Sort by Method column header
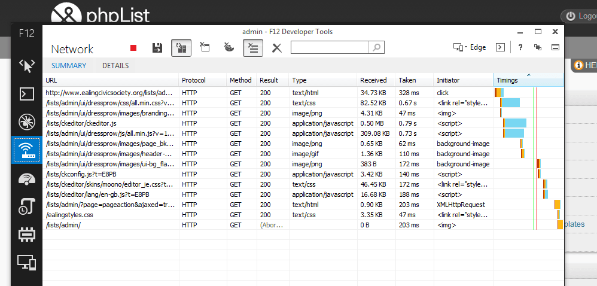Viewport: 597px width, 286px height. (x=242, y=80)
